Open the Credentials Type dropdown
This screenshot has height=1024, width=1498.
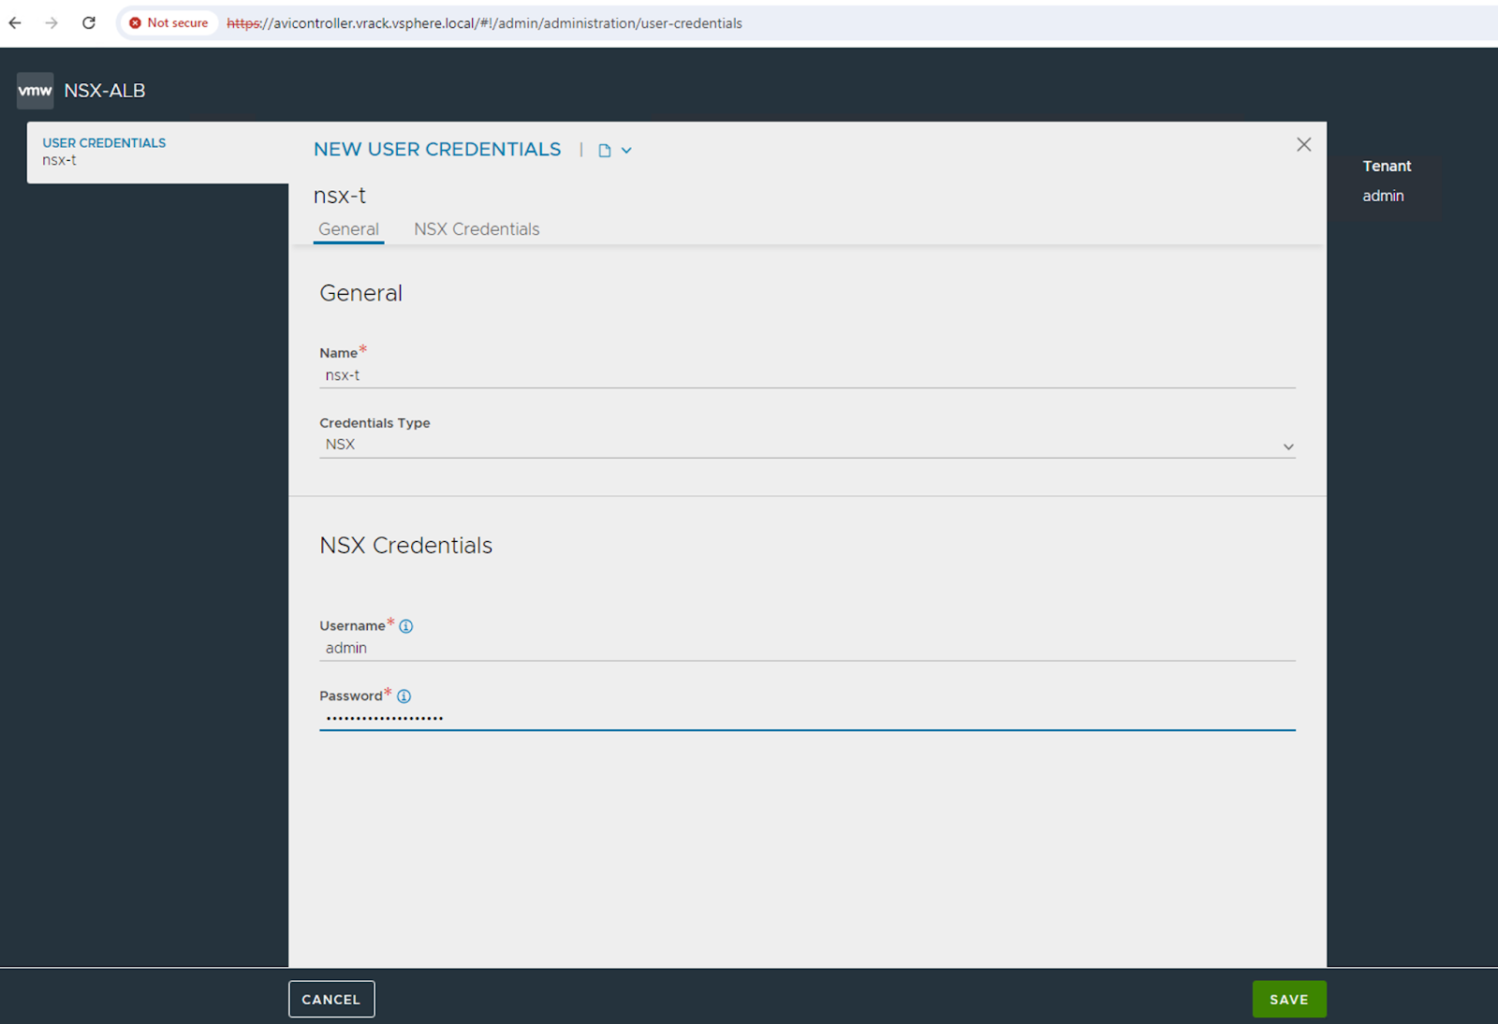coord(807,445)
